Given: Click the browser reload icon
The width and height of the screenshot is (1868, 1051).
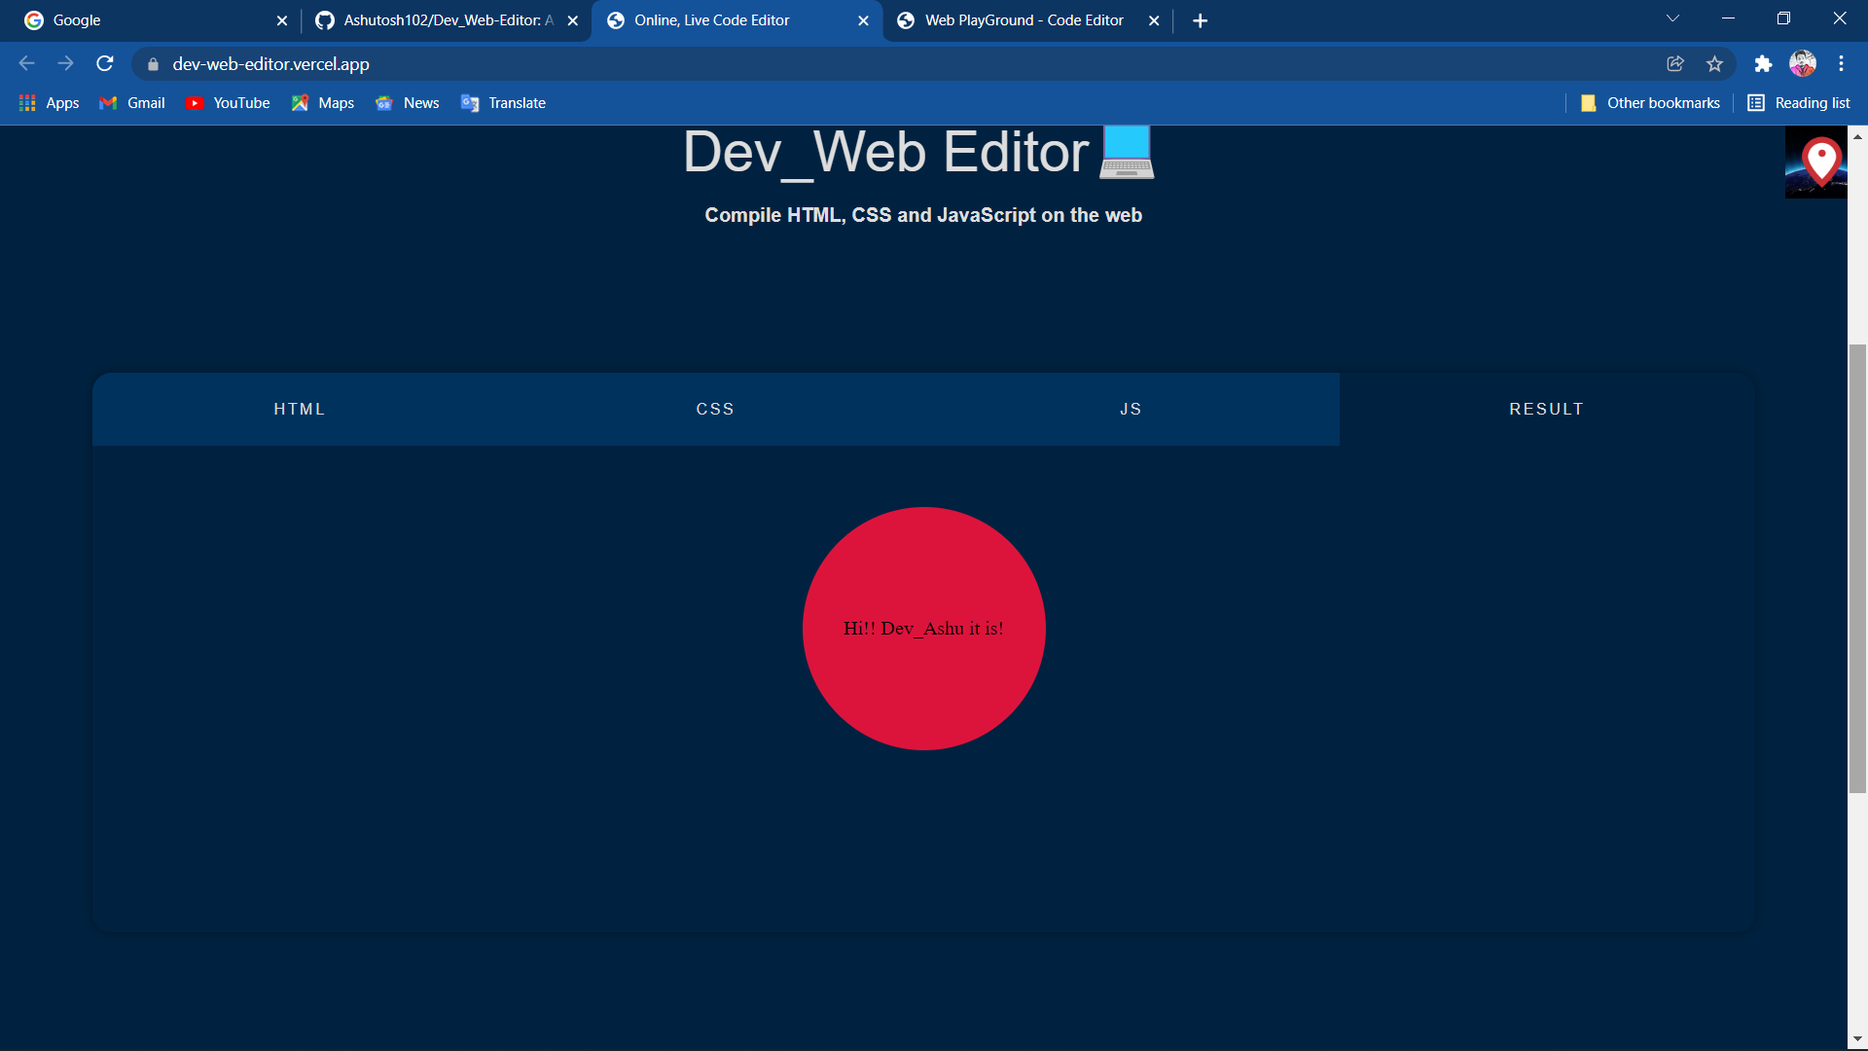Looking at the screenshot, I should click(x=105, y=64).
